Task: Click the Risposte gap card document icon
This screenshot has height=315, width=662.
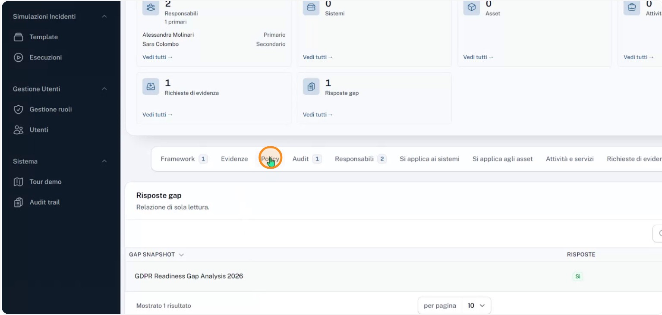Action: 311,87
